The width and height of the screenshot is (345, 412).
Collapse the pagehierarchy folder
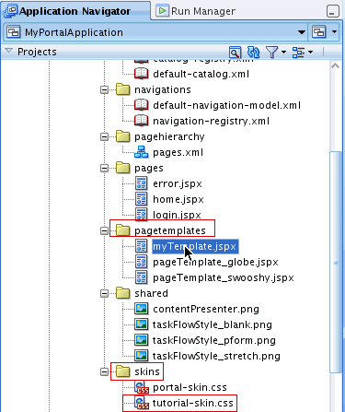(104, 137)
